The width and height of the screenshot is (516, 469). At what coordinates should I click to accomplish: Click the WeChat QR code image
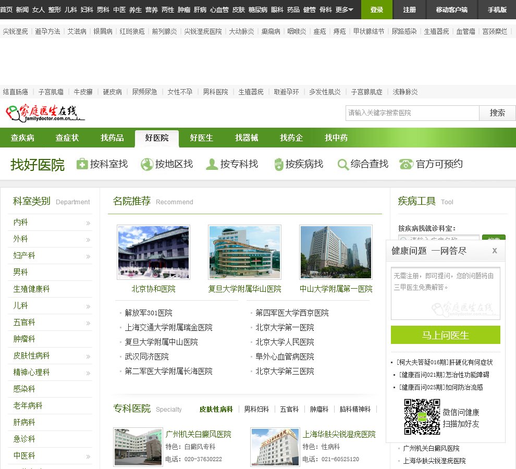click(x=422, y=417)
